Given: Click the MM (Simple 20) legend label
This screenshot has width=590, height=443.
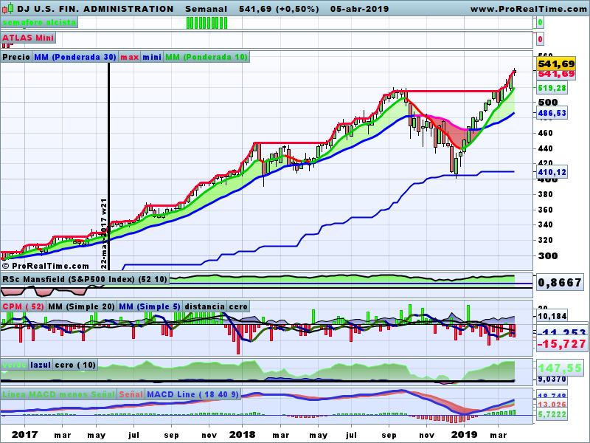Looking at the screenshot, I should tap(81, 306).
